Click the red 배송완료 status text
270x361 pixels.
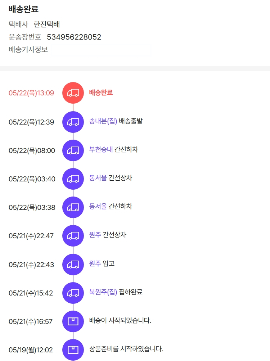101,92
